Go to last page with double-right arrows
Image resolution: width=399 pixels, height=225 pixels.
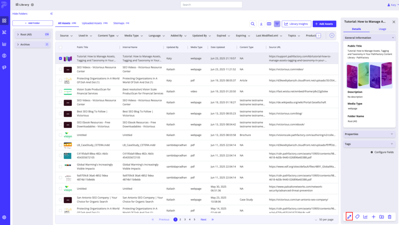point(212,220)
